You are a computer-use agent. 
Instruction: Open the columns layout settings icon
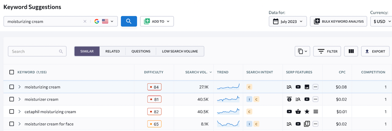(351, 51)
